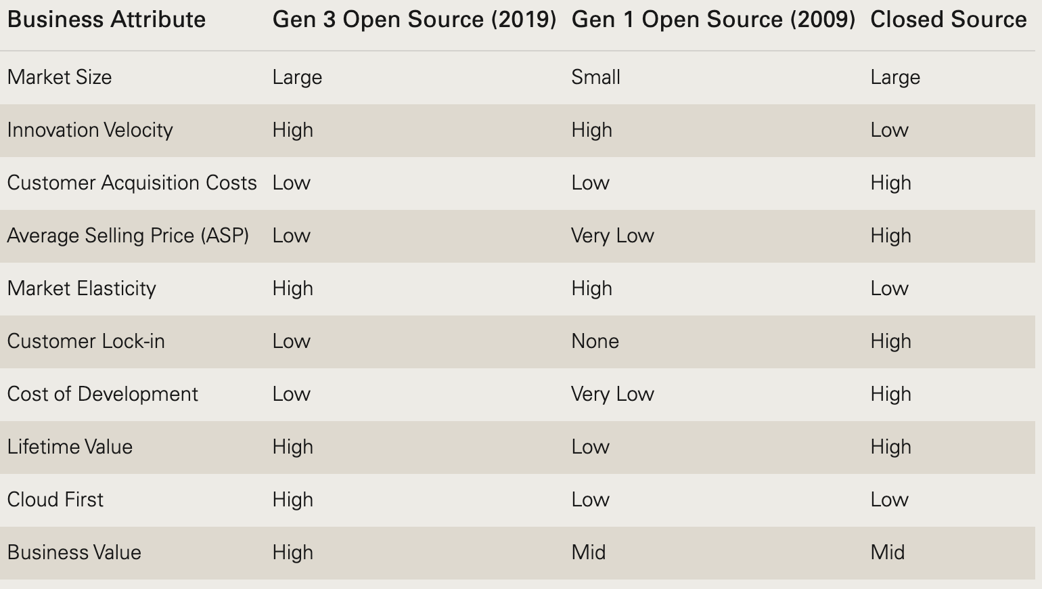This screenshot has width=1042, height=589.
Task: Click Gen 1 'High' in Innovation Velocity row
Action: click(x=591, y=130)
